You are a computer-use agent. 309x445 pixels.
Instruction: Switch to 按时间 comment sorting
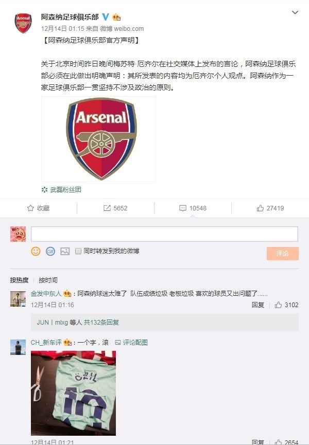(48, 280)
